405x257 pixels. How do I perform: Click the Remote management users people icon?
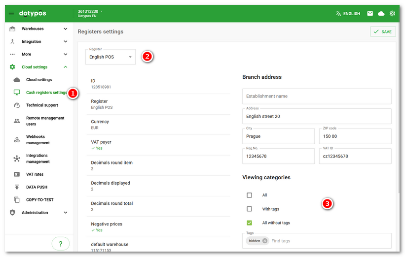click(x=17, y=121)
